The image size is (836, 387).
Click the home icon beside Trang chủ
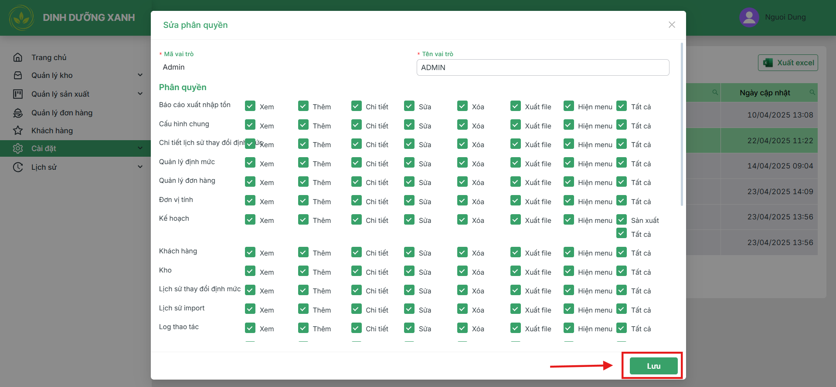(x=18, y=57)
